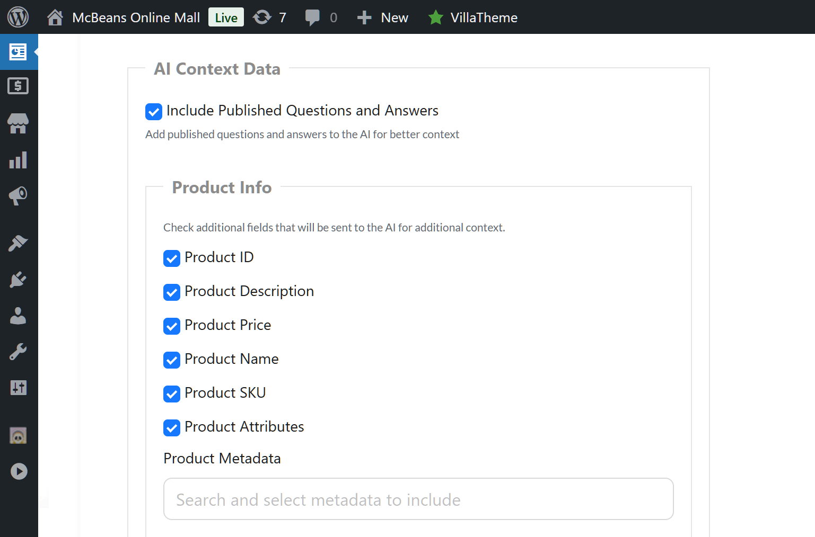The height and width of the screenshot is (537, 815).
Task: Open Tools wrench icon
Action: [18, 352]
